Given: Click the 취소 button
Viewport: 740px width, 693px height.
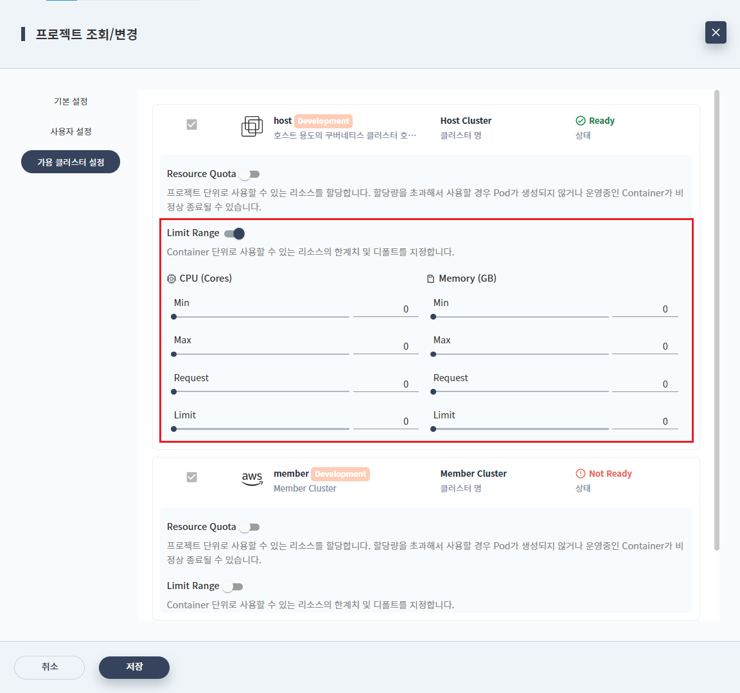Looking at the screenshot, I should click(x=49, y=667).
